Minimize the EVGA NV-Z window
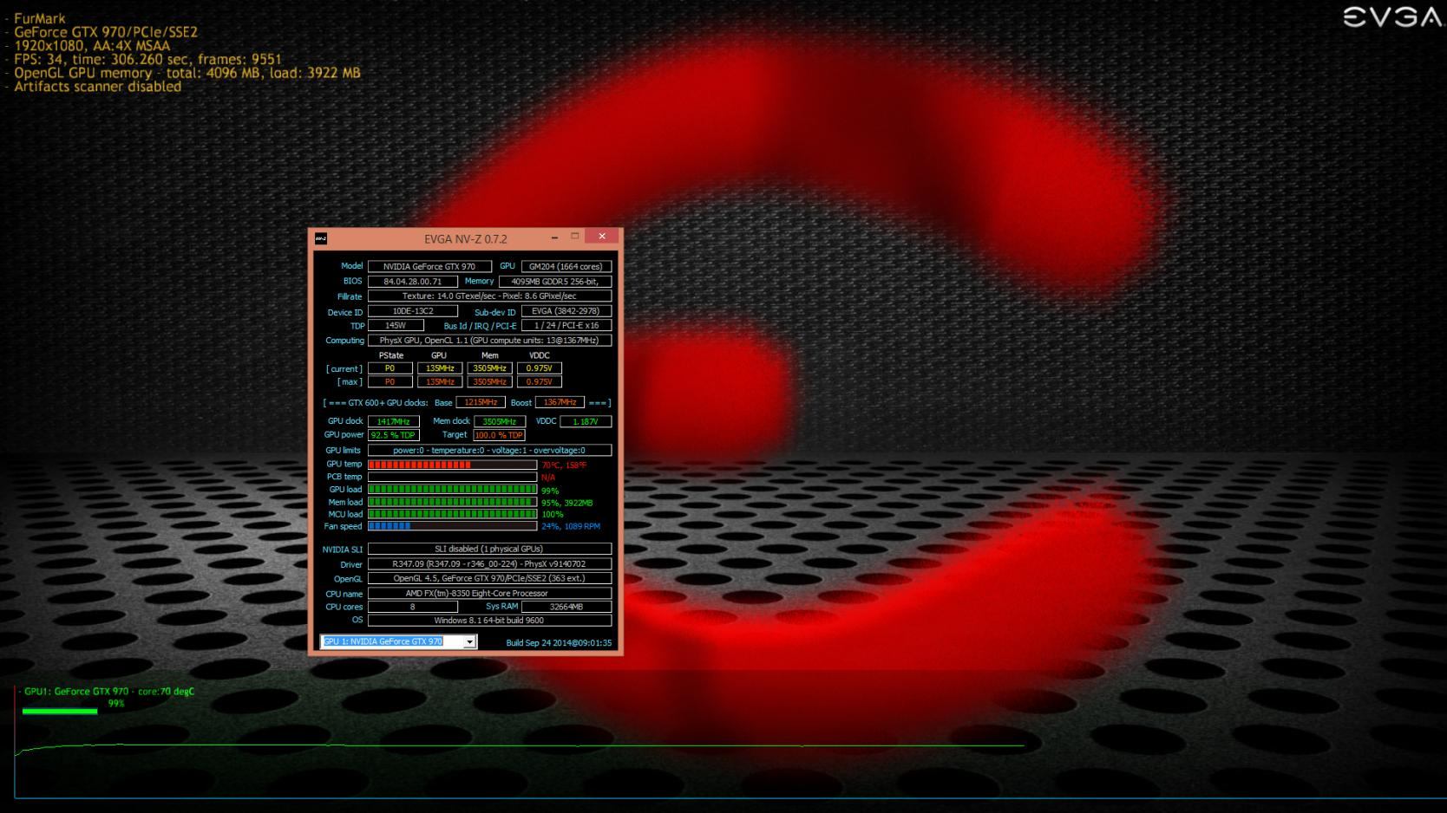 pos(554,237)
